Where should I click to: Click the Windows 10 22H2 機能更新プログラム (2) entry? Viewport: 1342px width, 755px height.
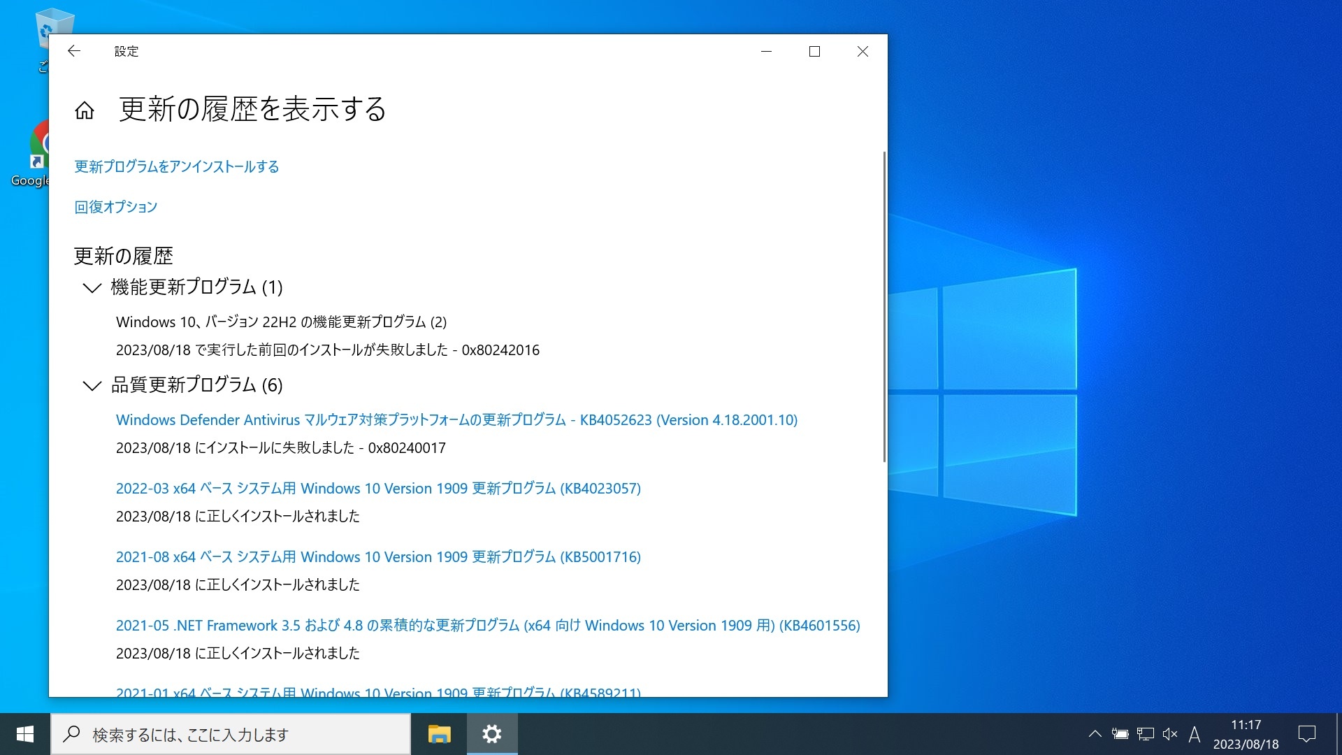(281, 322)
